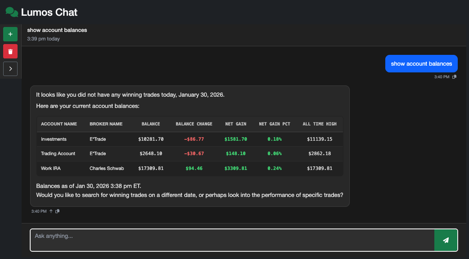Click the BALANCE column header
Image resolution: width=469 pixels, height=259 pixels.
pyautogui.click(x=151, y=124)
